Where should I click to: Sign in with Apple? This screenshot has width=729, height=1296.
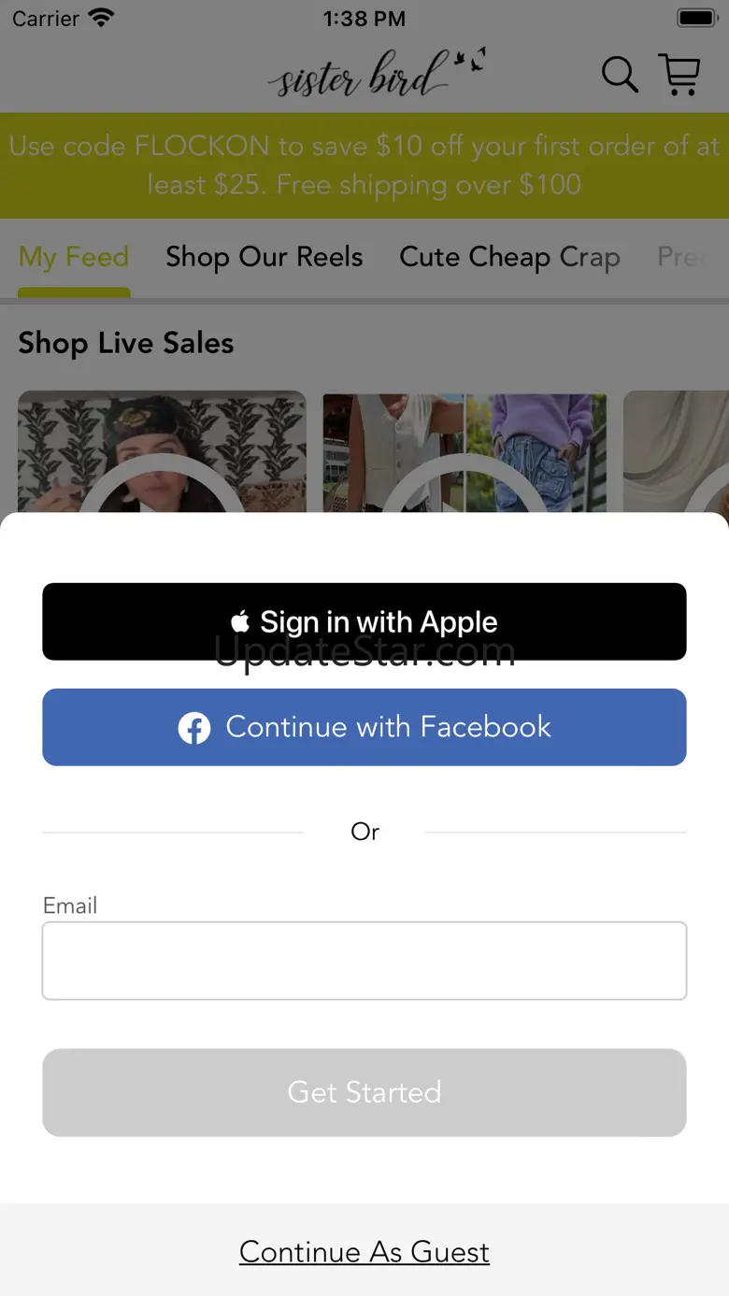pyautogui.click(x=364, y=621)
